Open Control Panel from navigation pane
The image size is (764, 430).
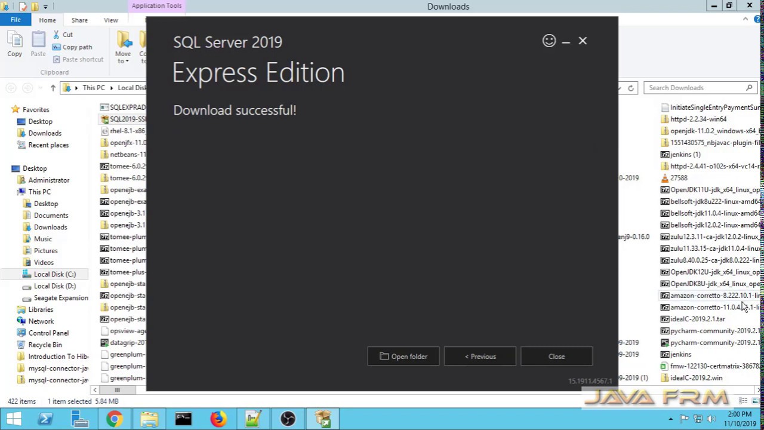pos(48,333)
